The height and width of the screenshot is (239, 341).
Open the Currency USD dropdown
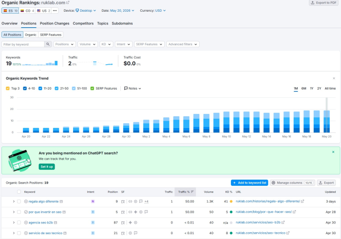click(x=160, y=10)
